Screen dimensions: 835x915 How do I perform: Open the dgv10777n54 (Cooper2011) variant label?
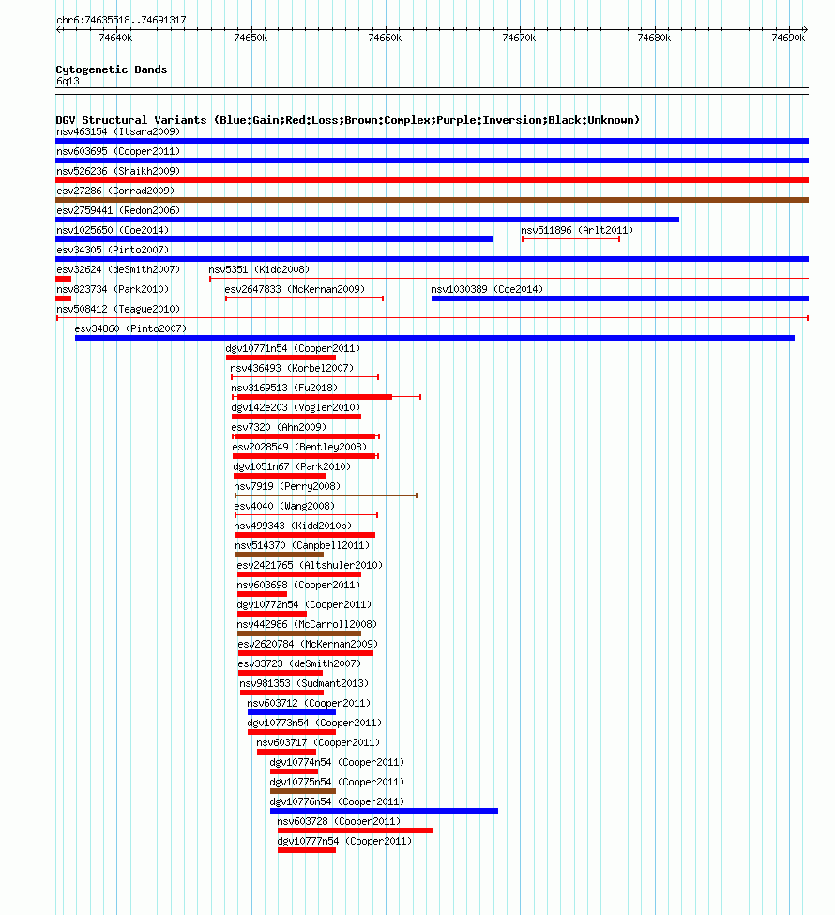(x=344, y=842)
